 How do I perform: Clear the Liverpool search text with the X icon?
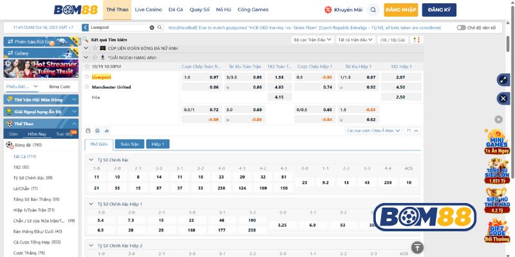click(x=152, y=28)
